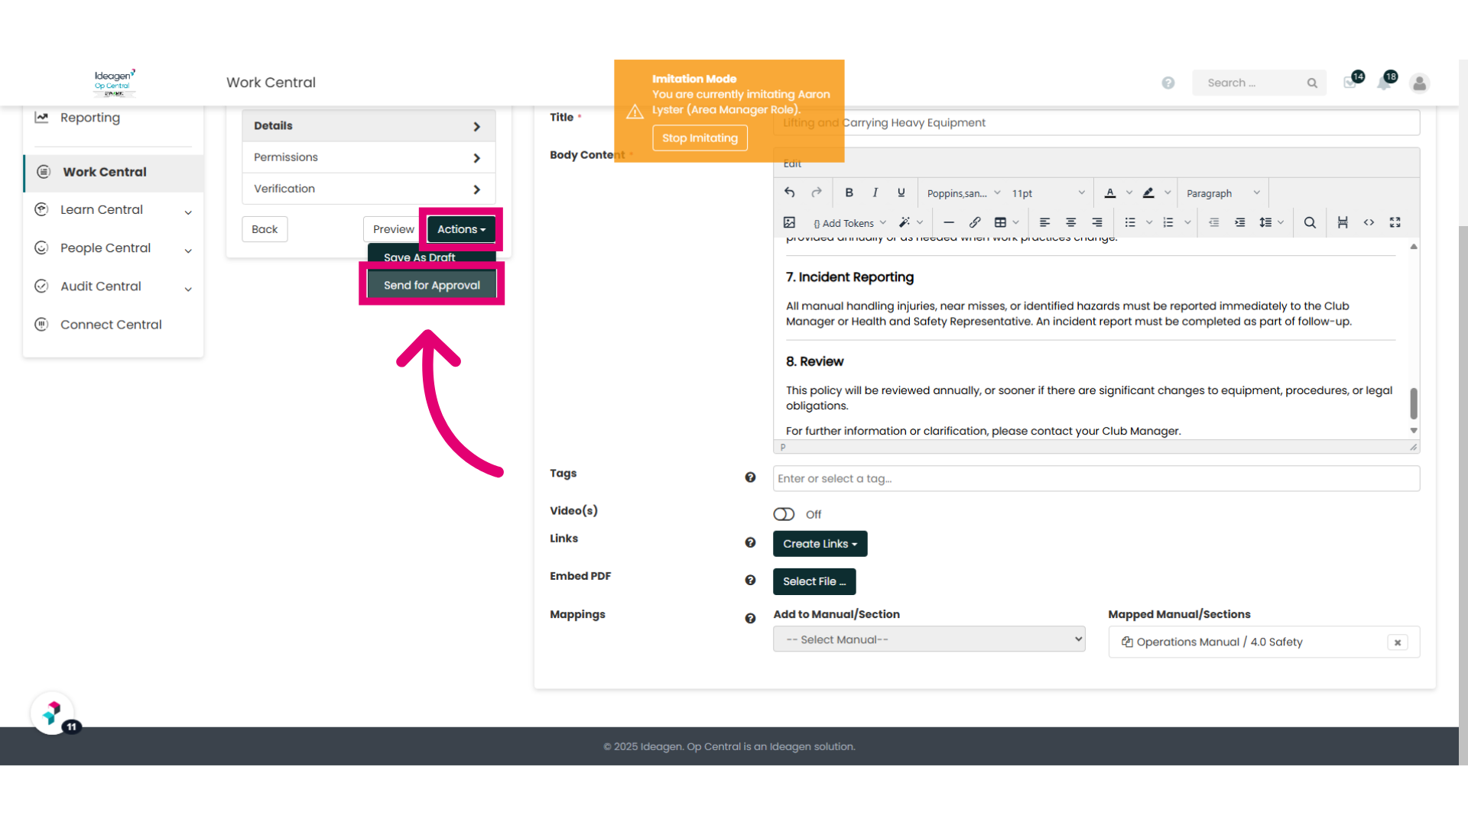Click the undo arrow in editor
The width and height of the screenshot is (1468, 825).
pyautogui.click(x=790, y=193)
